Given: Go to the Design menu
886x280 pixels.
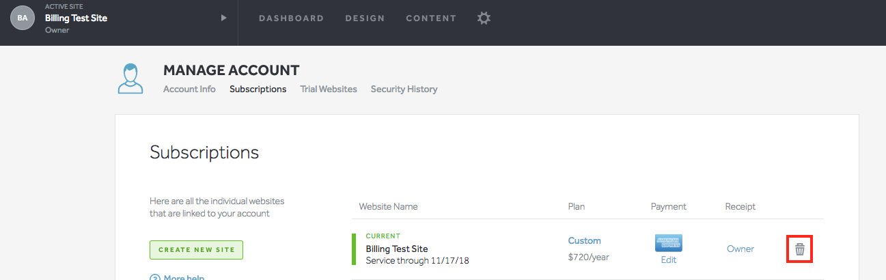Looking at the screenshot, I should pos(365,18).
